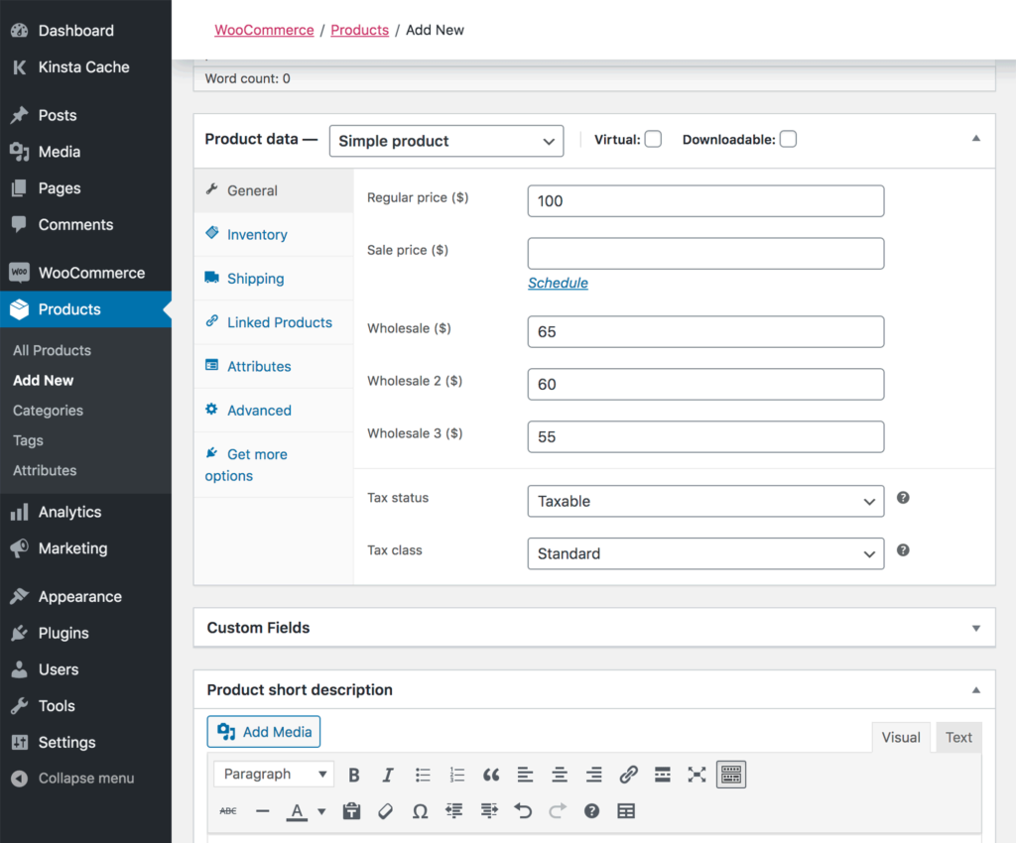Click the Schedule sale link
1016x843 pixels.
pos(558,283)
